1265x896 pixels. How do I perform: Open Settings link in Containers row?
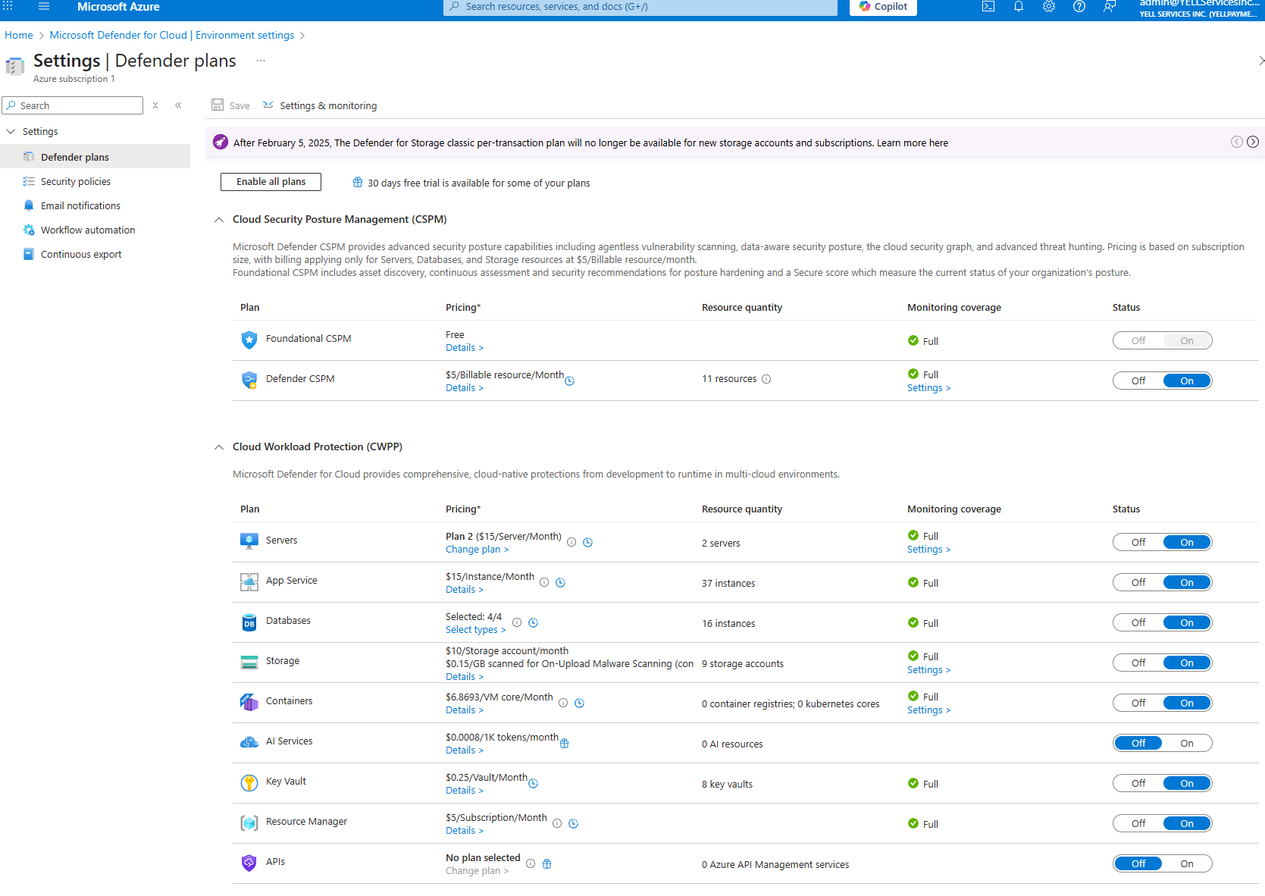[x=928, y=710]
